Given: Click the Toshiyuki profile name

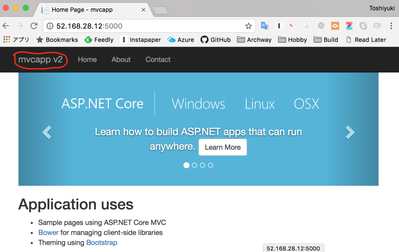Looking at the screenshot, I should 382,8.
